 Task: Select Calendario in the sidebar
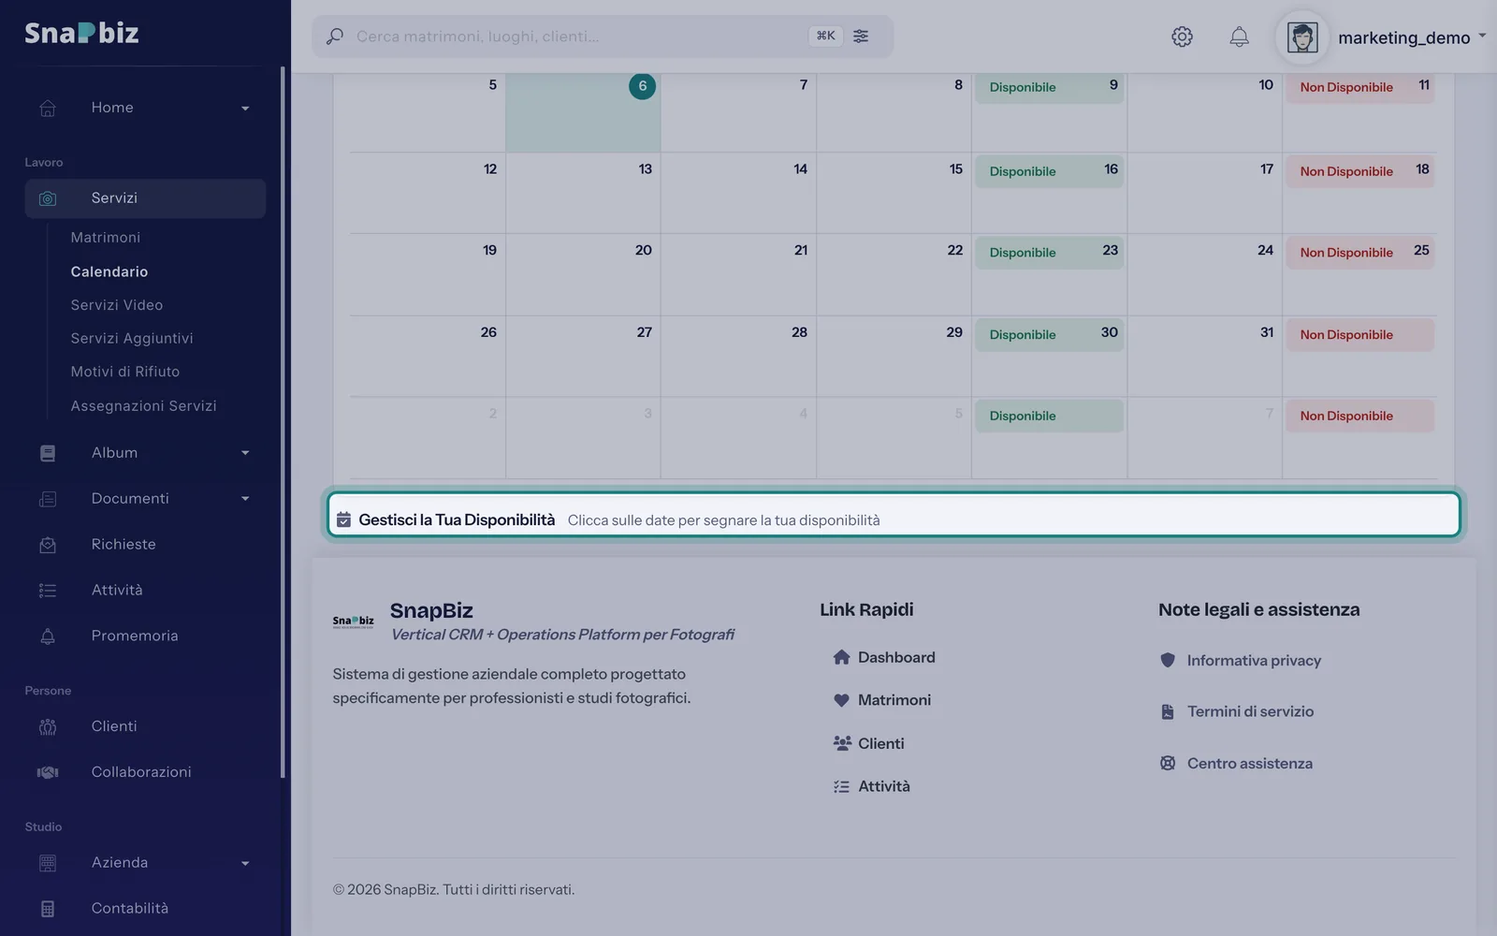[109, 271]
